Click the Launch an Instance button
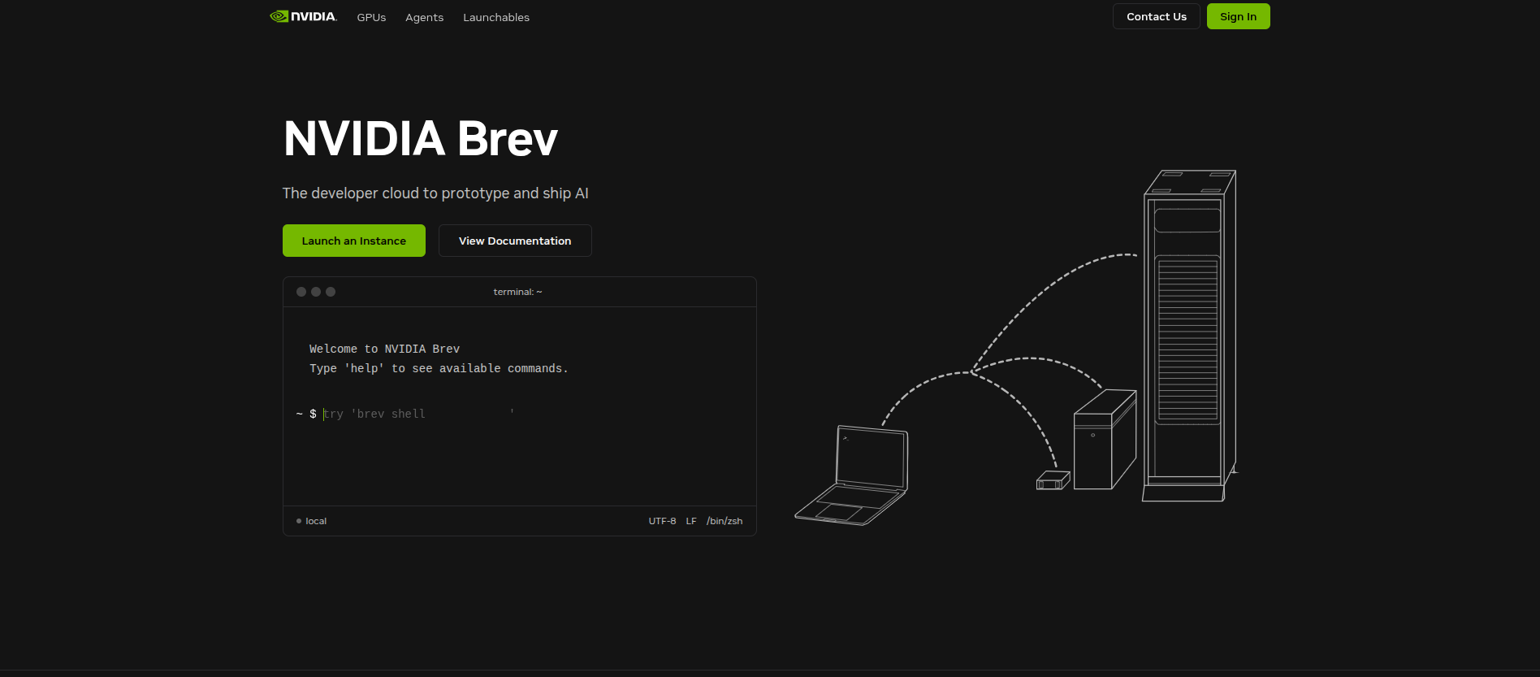Viewport: 1540px width, 677px height. [x=353, y=241]
